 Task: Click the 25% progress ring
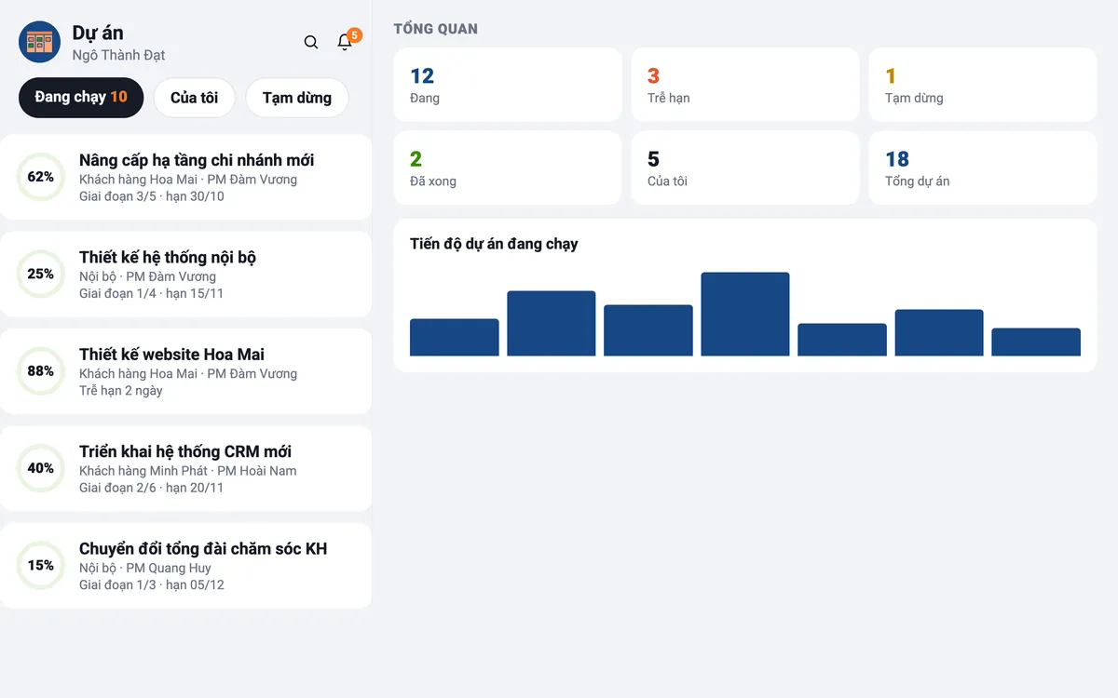[x=41, y=274]
